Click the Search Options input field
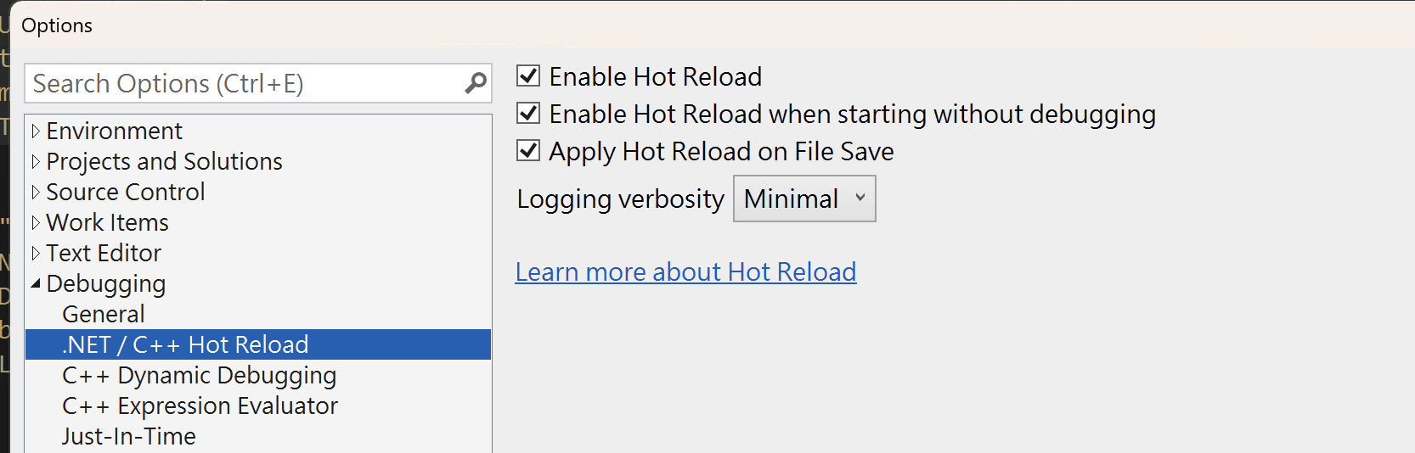The height and width of the screenshot is (453, 1415). pos(242,83)
